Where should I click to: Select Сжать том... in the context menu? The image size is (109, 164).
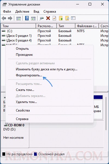click(49, 90)
